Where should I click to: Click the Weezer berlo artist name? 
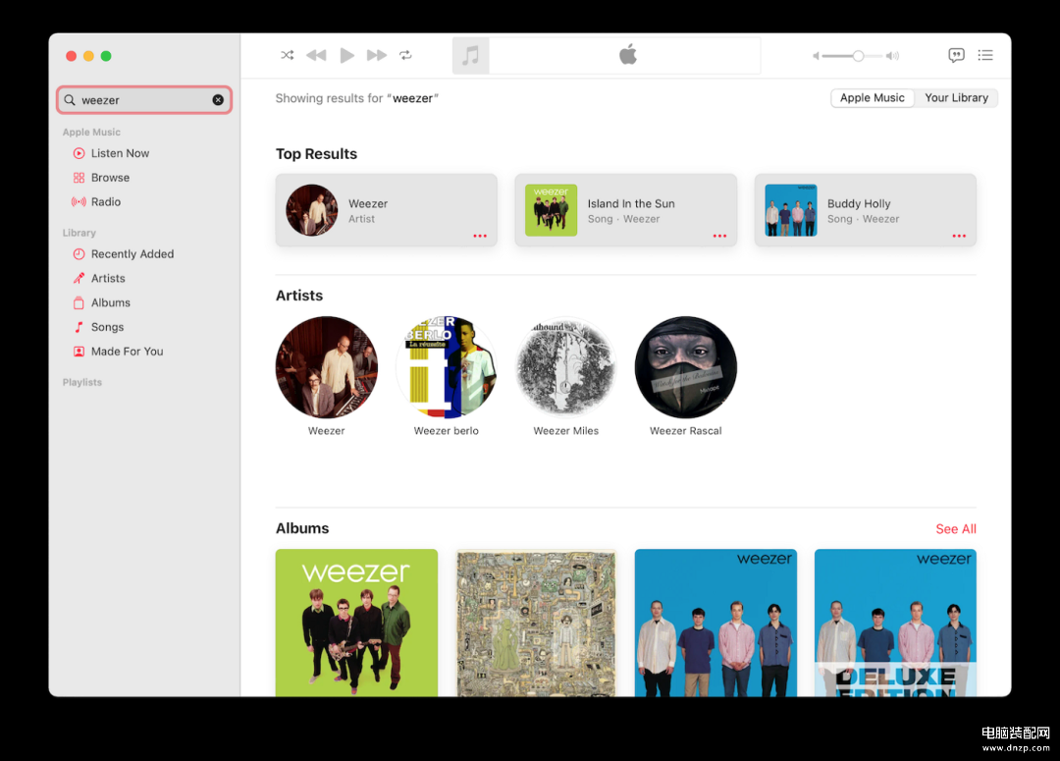pyautogui.click(x=447, y=431)
